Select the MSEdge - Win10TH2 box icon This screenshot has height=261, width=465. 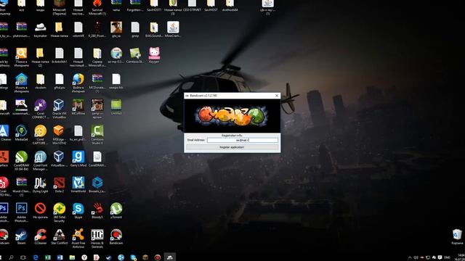pos(60,135)
